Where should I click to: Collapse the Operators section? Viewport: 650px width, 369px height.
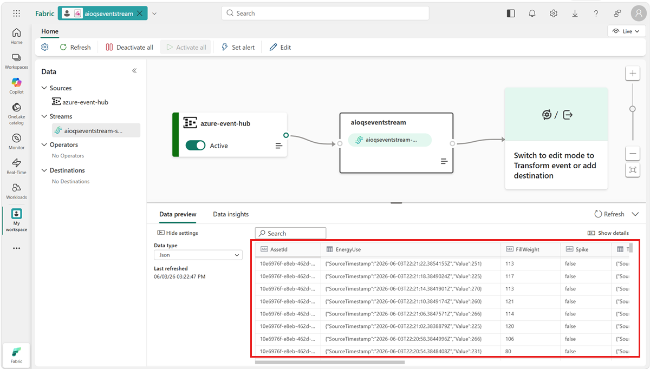pos(44,144)
